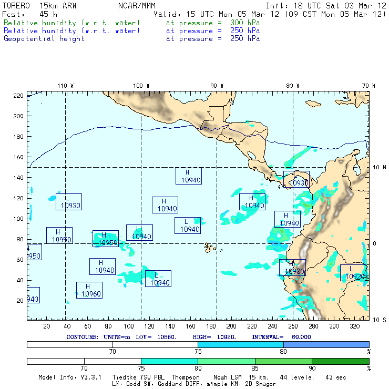Select the 'Tiedtke' scheme label
Image resolution: width=389 pixels, height=389 pixels.
point(125,377)
